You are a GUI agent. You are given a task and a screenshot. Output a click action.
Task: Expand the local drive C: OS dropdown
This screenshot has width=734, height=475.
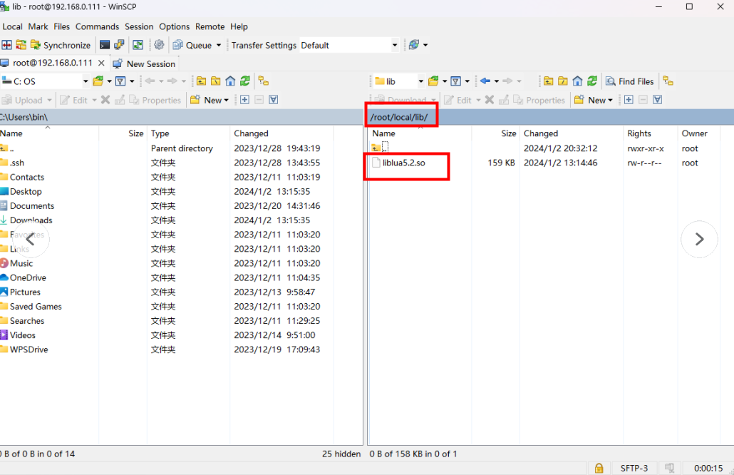[x=86, y=81]
